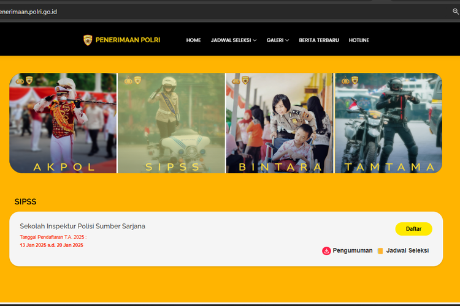Click the red Pengumuman download icon
Screen dimensions: 460x306
click(x=326, y=250)
